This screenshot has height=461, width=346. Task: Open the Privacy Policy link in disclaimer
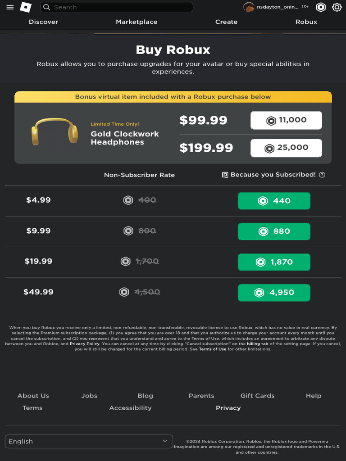85,344
